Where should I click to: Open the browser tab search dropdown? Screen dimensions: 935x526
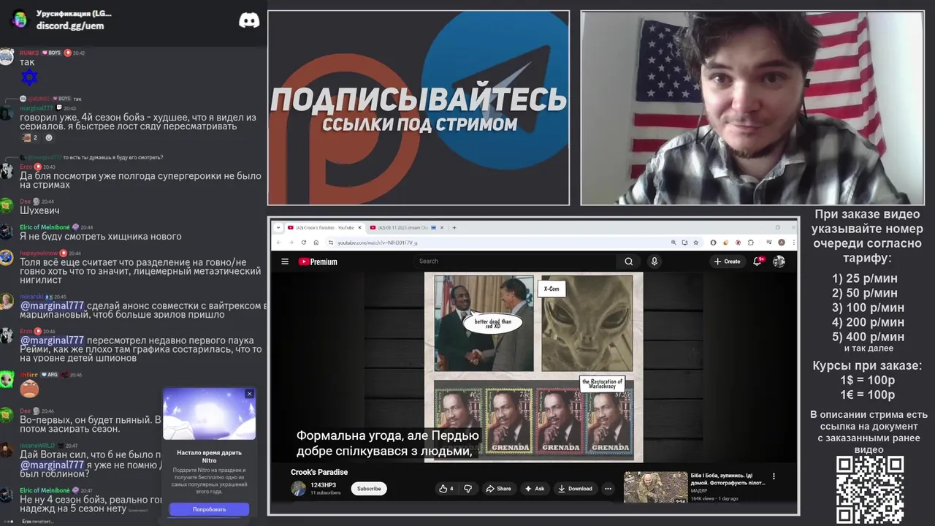278,227
